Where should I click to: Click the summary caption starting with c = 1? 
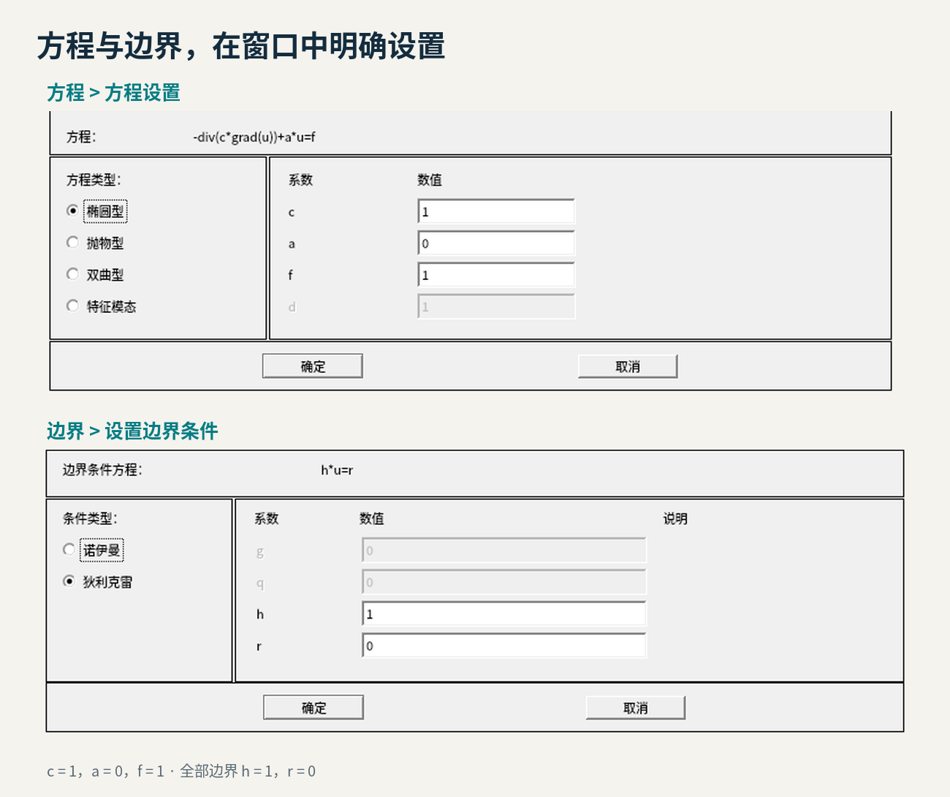click(x=181, y=771)
